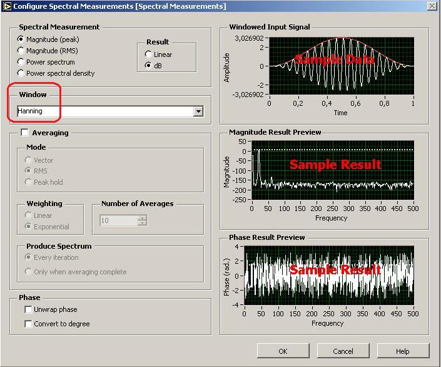Select Only when averaging complete option
The height and width of the screenshot is (367, 441).
(76, 272)
